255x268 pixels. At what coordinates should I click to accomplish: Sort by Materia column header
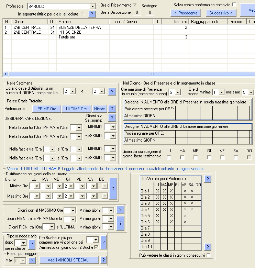click(83, 22)
